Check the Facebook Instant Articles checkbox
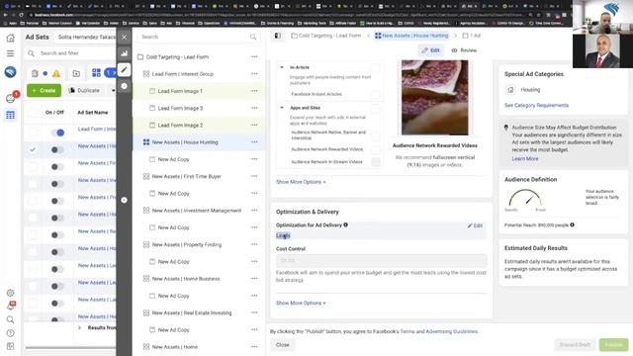 pos(376,94)
